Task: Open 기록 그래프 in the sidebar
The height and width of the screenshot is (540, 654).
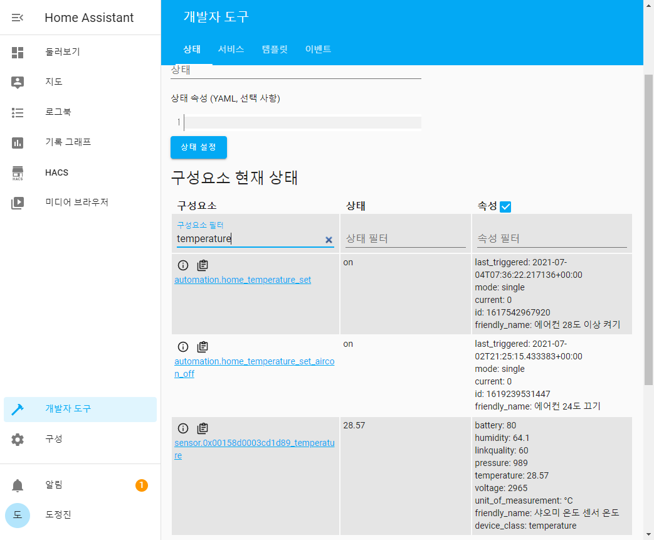Action: pos(80,142)
